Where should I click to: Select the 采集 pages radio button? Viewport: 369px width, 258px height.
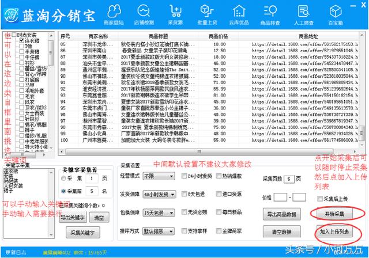tap(63, 179)
